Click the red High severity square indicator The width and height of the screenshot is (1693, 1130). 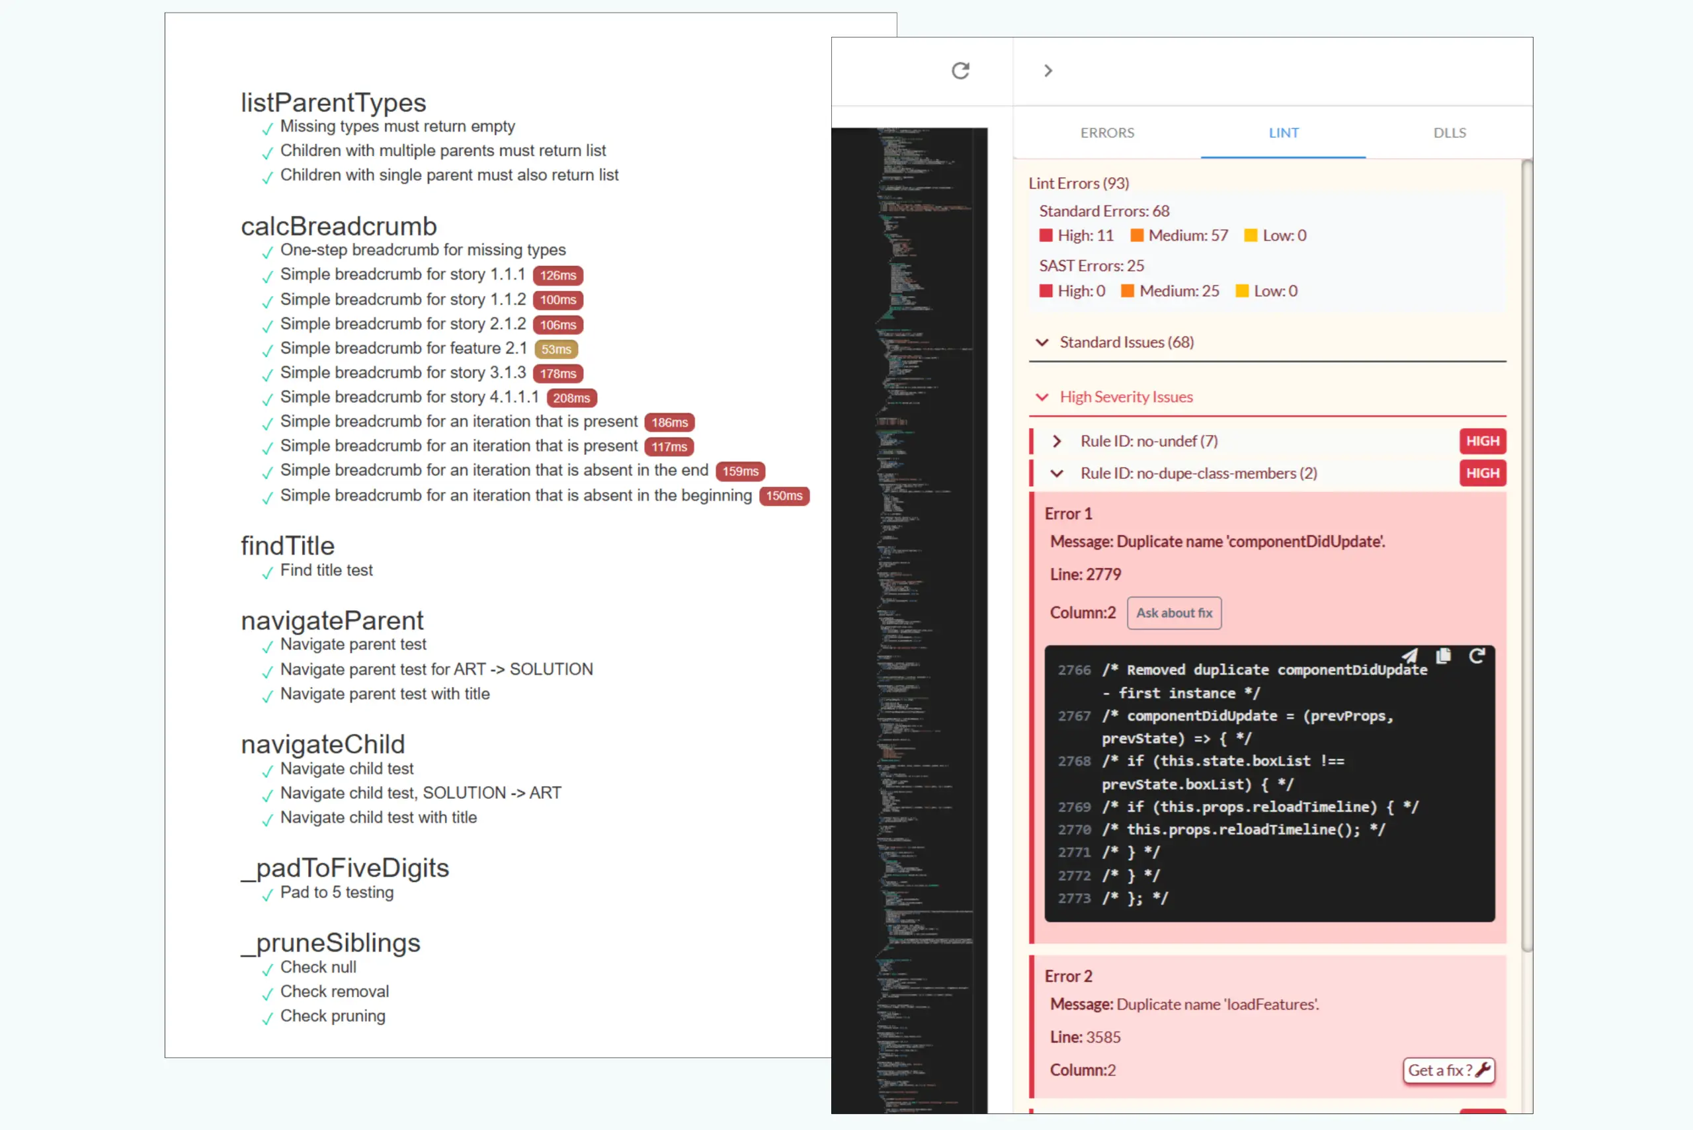point(1046,235)
